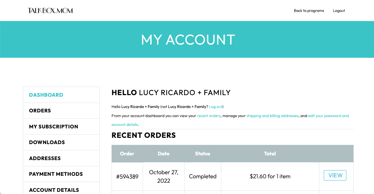Open Account Details in sidebar
This screenshot has width=374, height=194.
click(x=54, y=190)
